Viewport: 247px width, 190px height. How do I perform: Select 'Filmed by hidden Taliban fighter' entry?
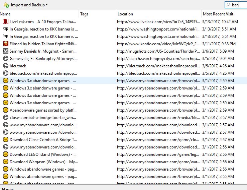[43, 44]
